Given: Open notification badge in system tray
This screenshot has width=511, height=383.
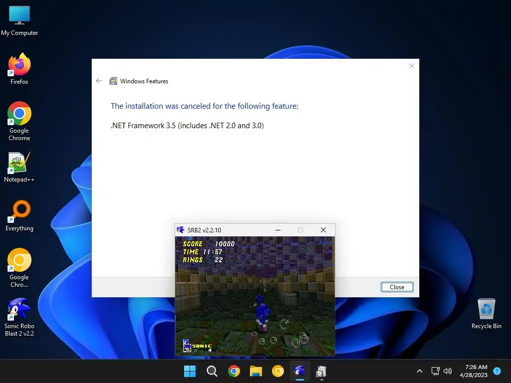Looking at the screenshot, I should click(x=497, y=371).
